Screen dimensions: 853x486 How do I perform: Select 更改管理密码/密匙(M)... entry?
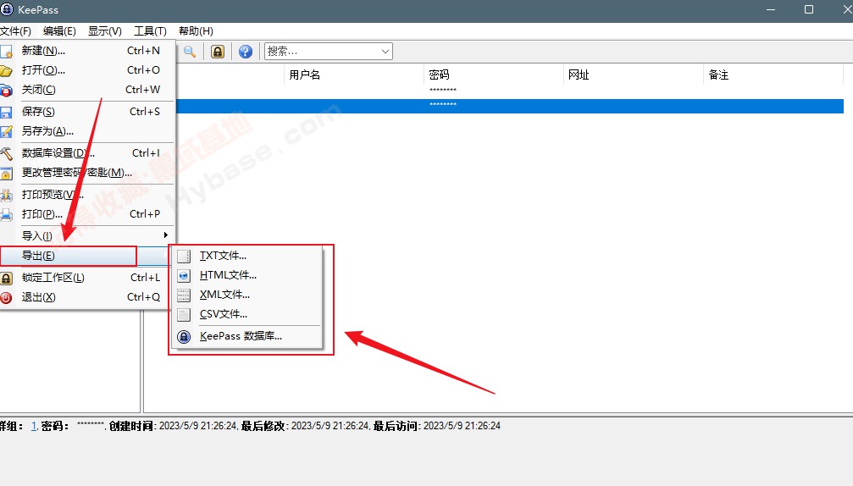coord(87,173)
